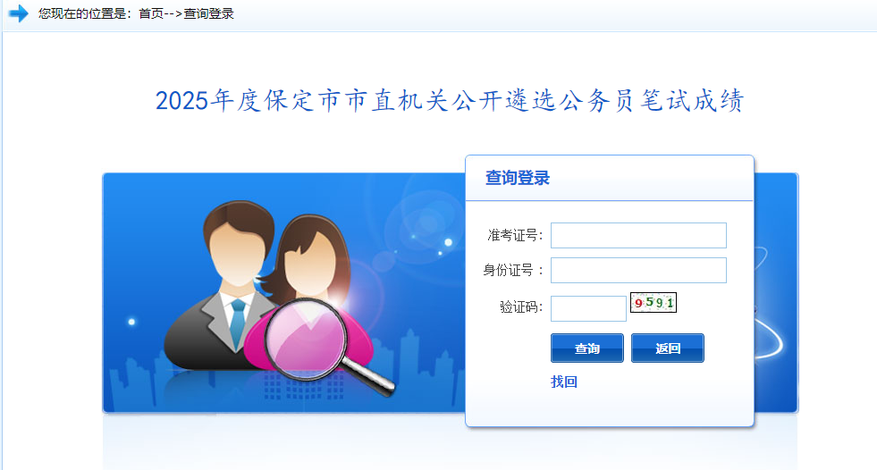Click the 返回 button
The image size is (877, 470).
667,348
